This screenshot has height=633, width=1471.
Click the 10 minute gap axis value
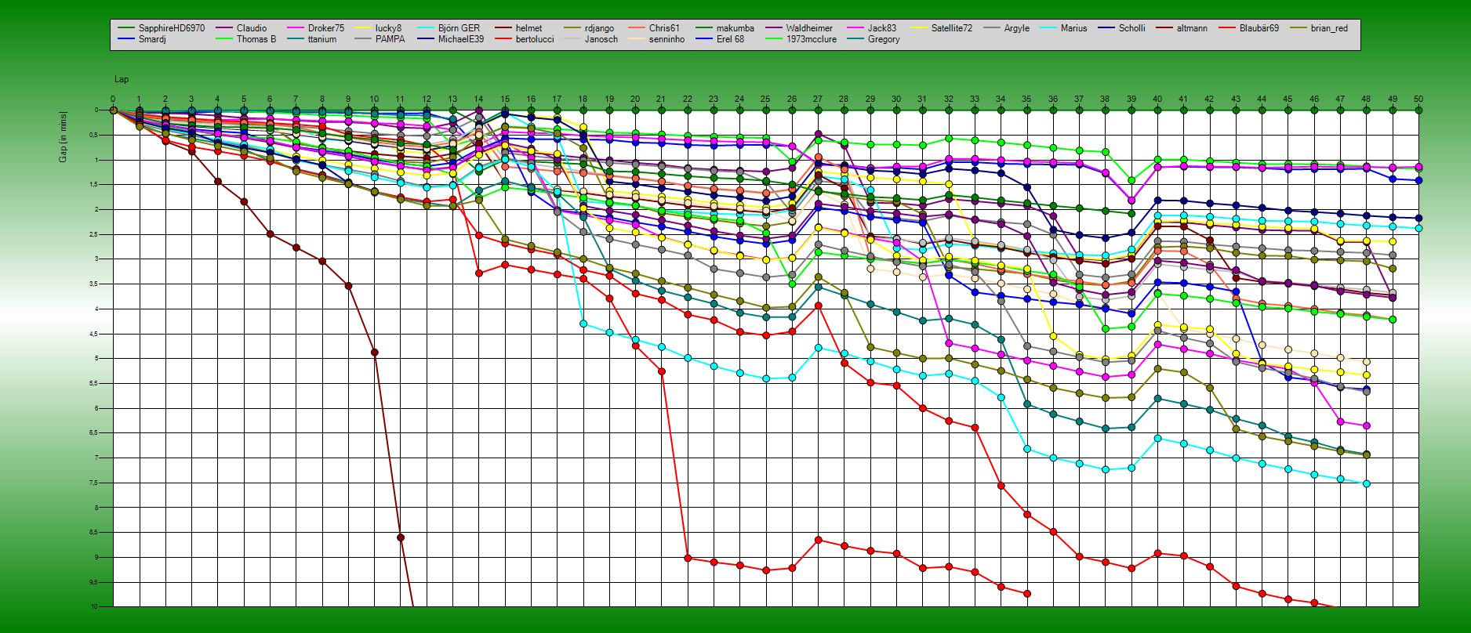click(x=94, y=606)
